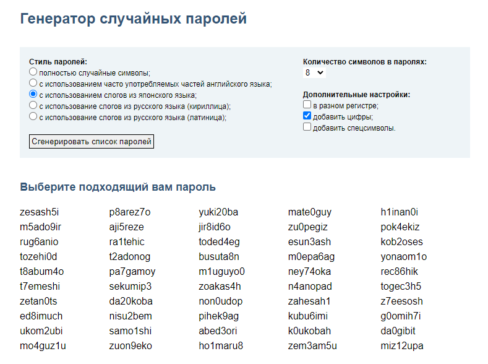Select password pihek9ag
This screenshot has height=364, width=488.
point(219,316)
